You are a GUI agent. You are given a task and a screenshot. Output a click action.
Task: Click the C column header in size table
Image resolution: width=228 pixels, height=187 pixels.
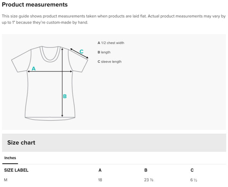[192, 170]
